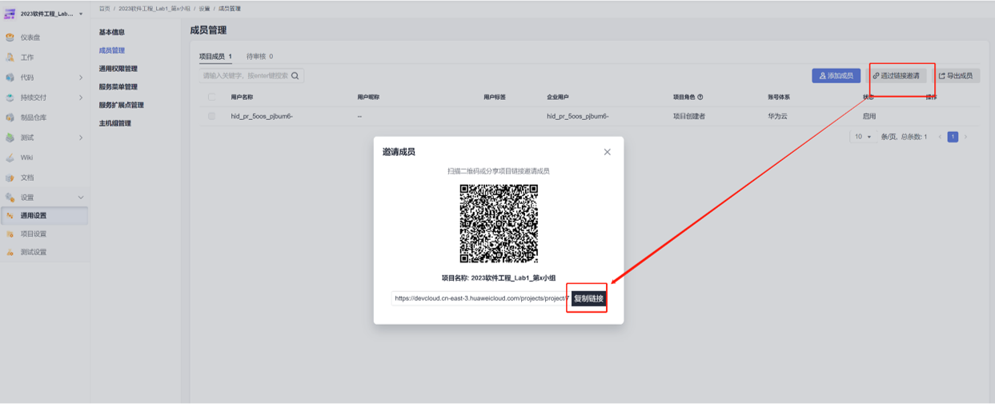The image size is (995, 404).
Task: Open 服务菜单管理 settings page
Action: [x=118, y=87]
